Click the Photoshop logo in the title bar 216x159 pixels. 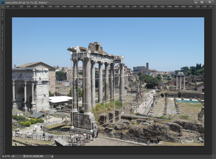coord(3,2)
